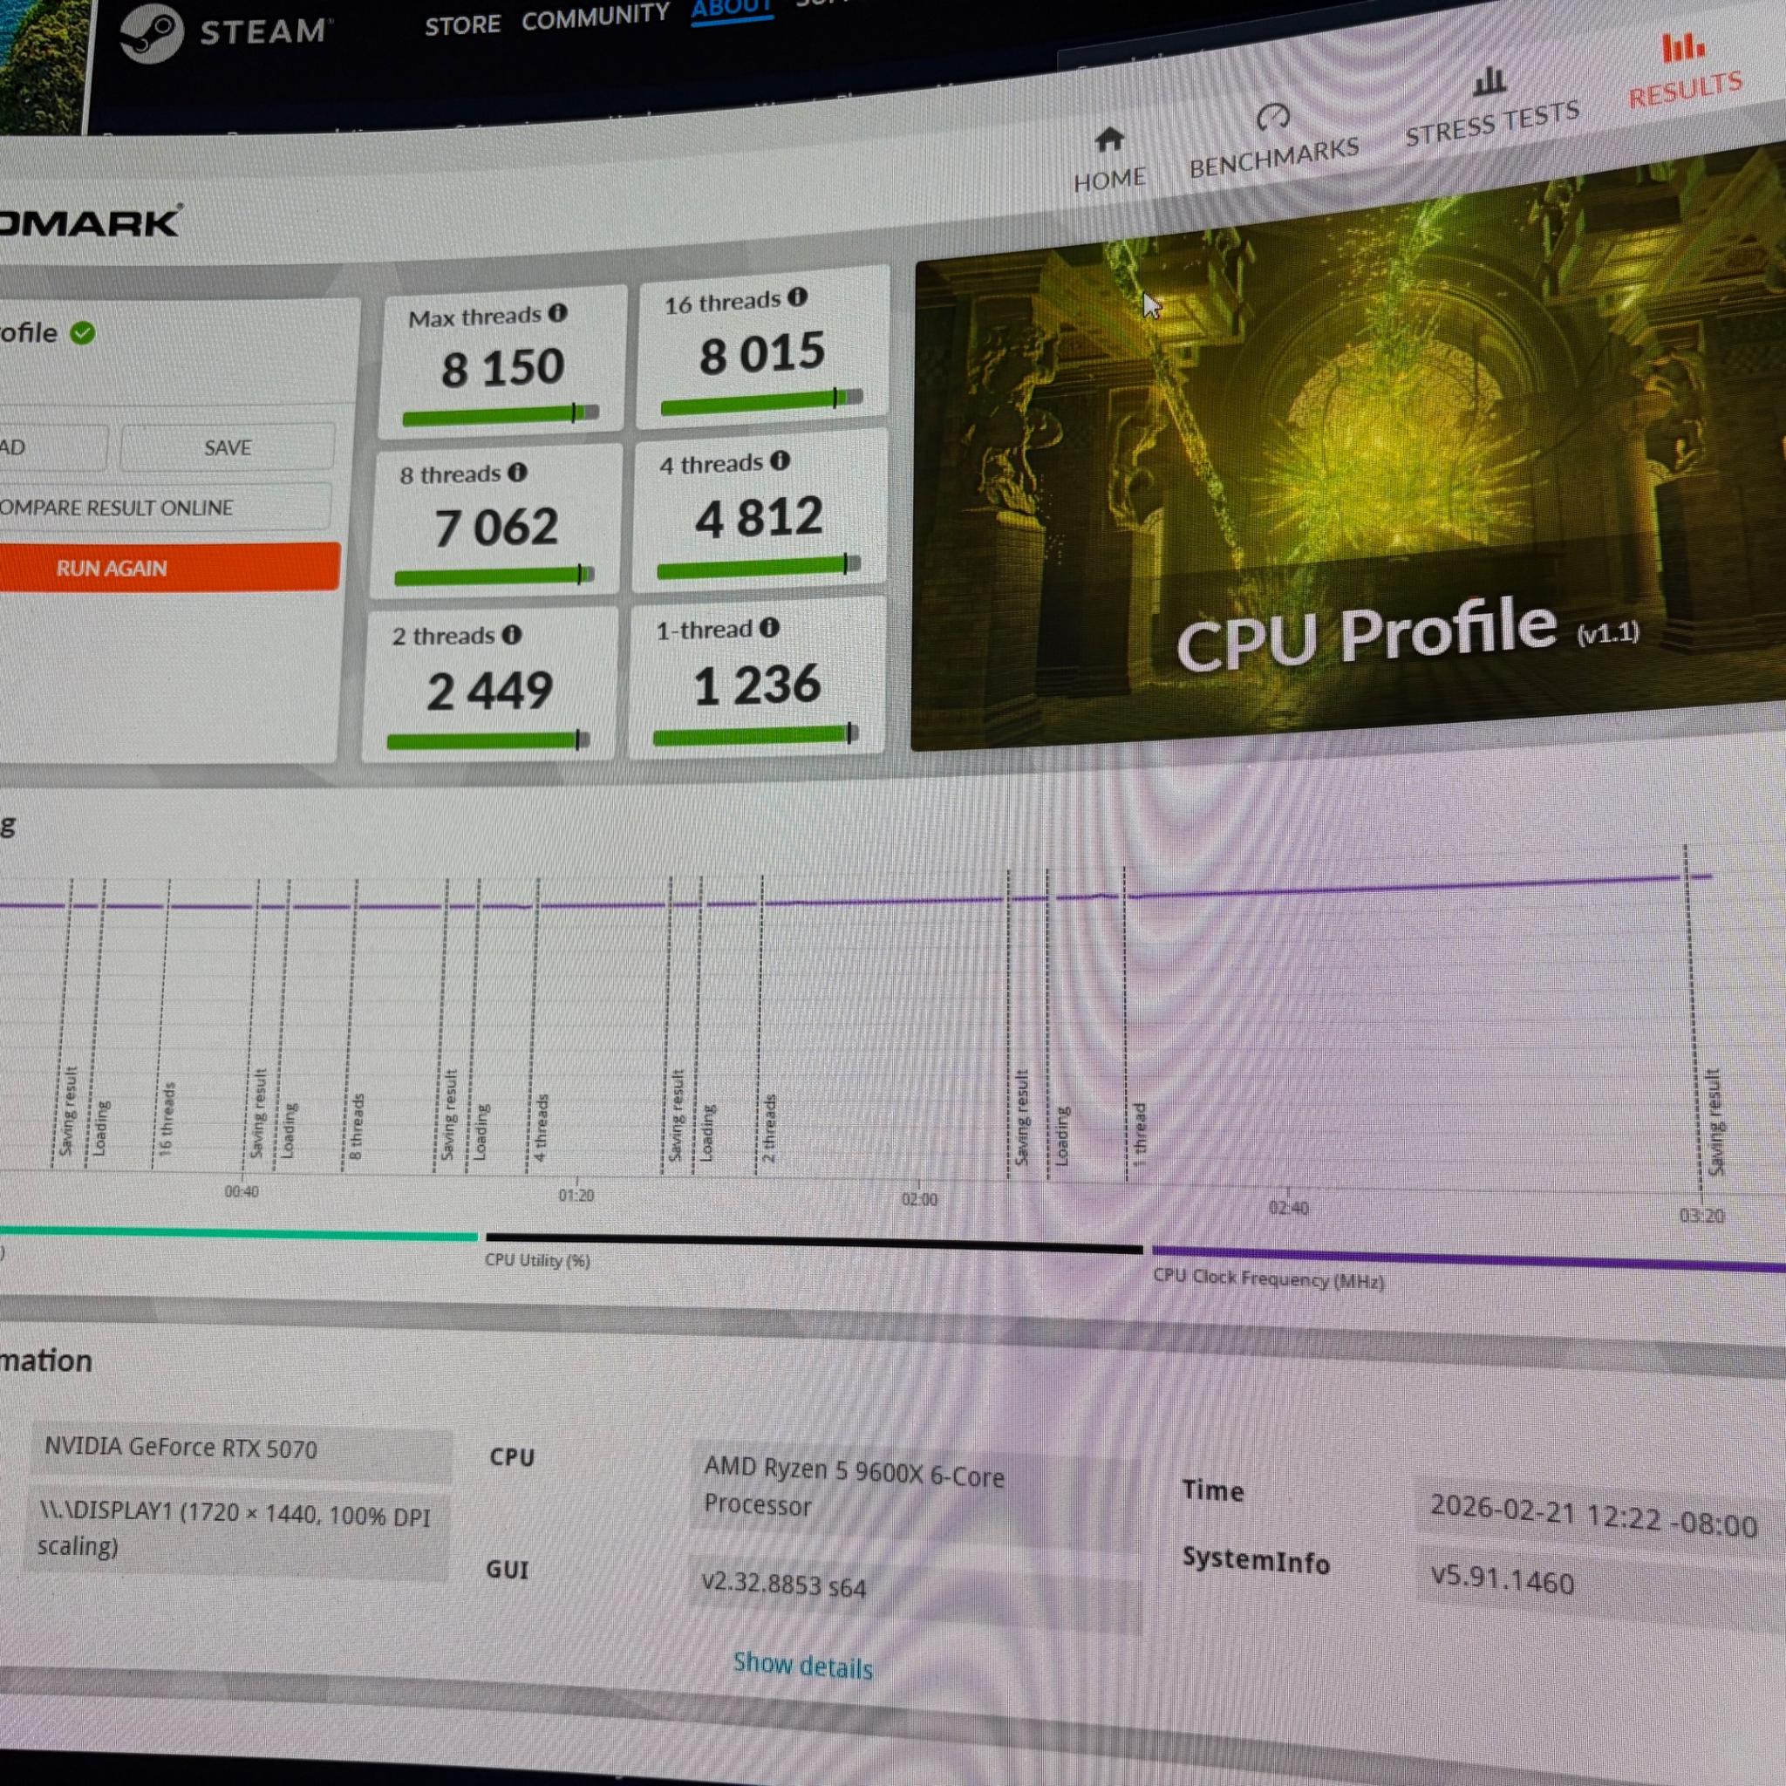Click the 00:40 time label on the graph
Screen dimensions: 1786x1786
tap(242, 1191)
